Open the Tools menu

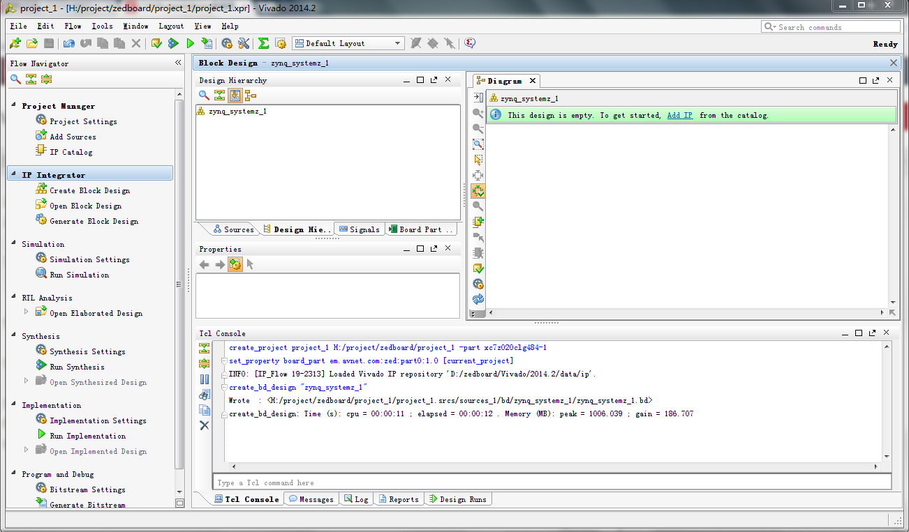point(102,26)
